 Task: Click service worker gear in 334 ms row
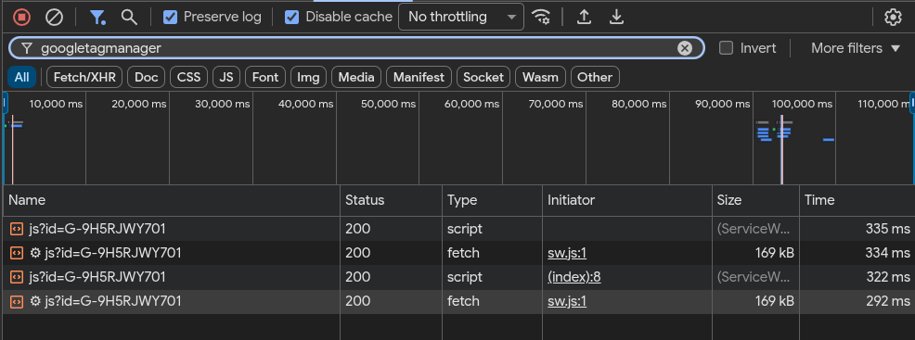[35, 253]
